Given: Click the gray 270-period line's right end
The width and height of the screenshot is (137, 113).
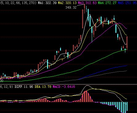Looking at the screenshot, I should tap(127, 71).
